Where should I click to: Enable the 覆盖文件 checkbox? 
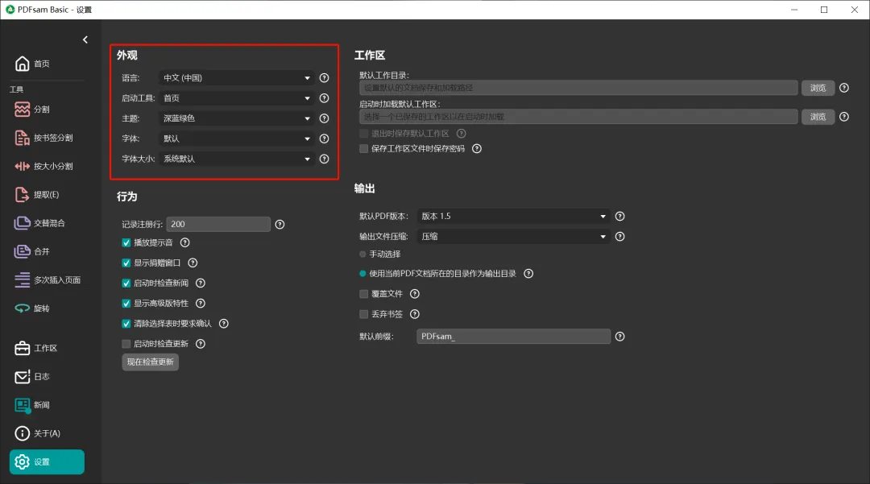click(x=364, y=294)
